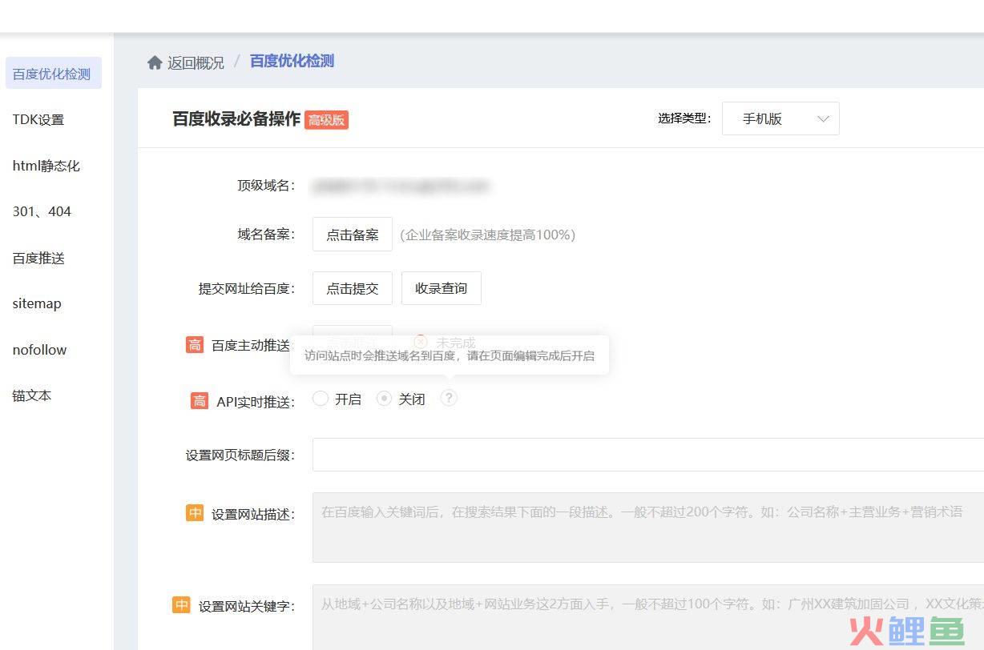984x650 pixels.
Task: Open the 301、404 sidebar item
Action: pos(42,211)
